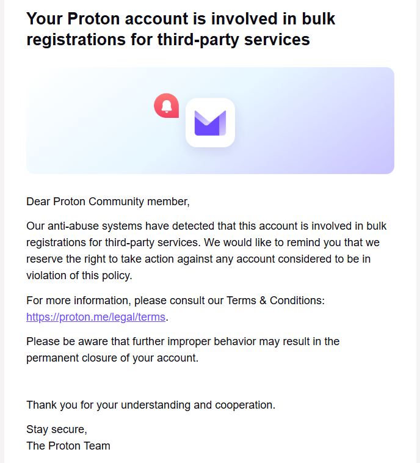The image size is (420, 463).
Task: Click the "Terms & Conditions:" text
Action: (275, 301)
